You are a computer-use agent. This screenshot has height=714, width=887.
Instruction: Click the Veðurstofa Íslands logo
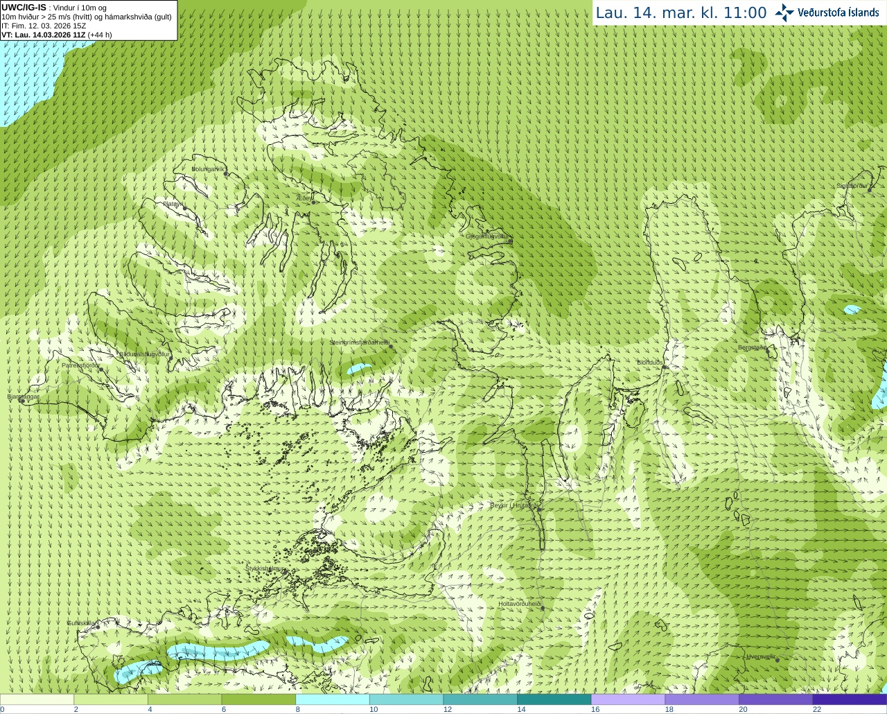827,12
